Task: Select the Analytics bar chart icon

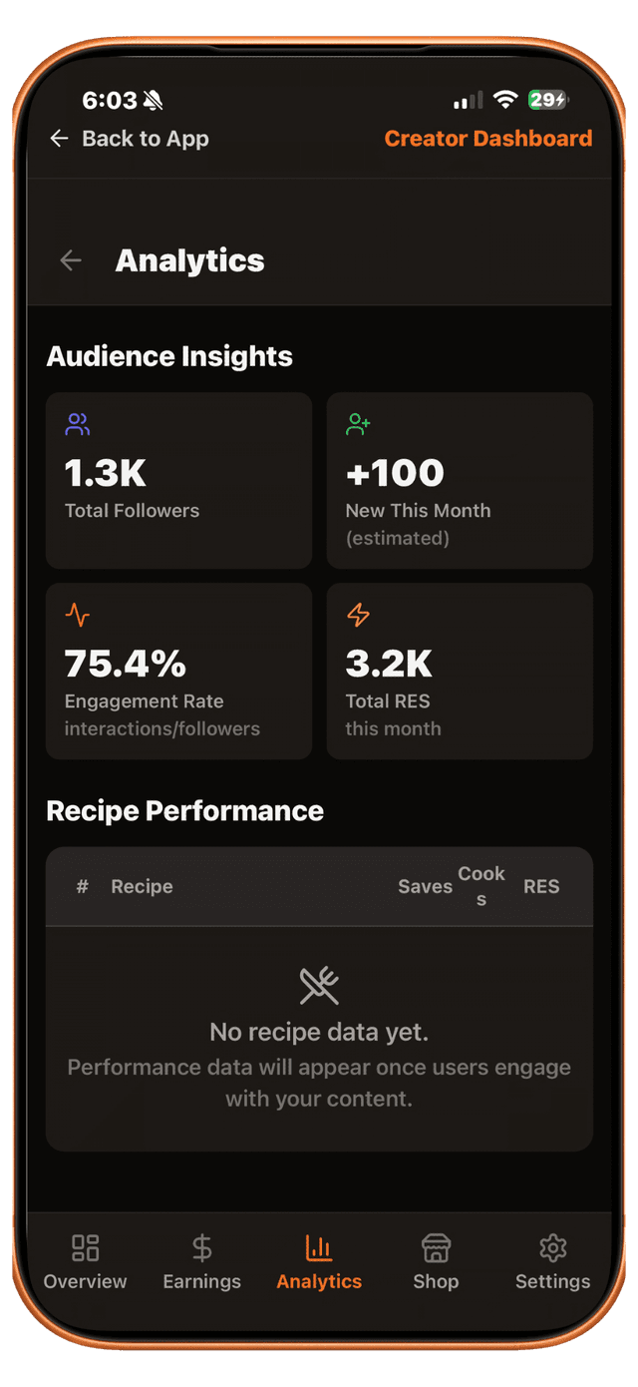Action: pos(319,1246)
